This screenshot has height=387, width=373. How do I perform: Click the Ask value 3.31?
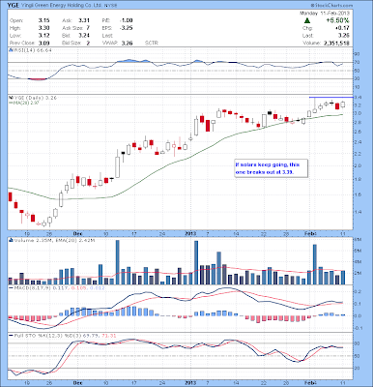tap(84, 20)
